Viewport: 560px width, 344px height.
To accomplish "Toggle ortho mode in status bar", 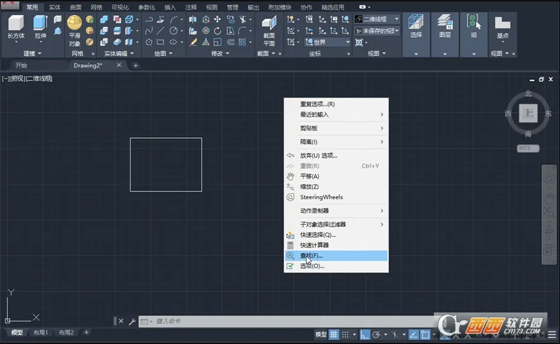I will click(365, 335).
